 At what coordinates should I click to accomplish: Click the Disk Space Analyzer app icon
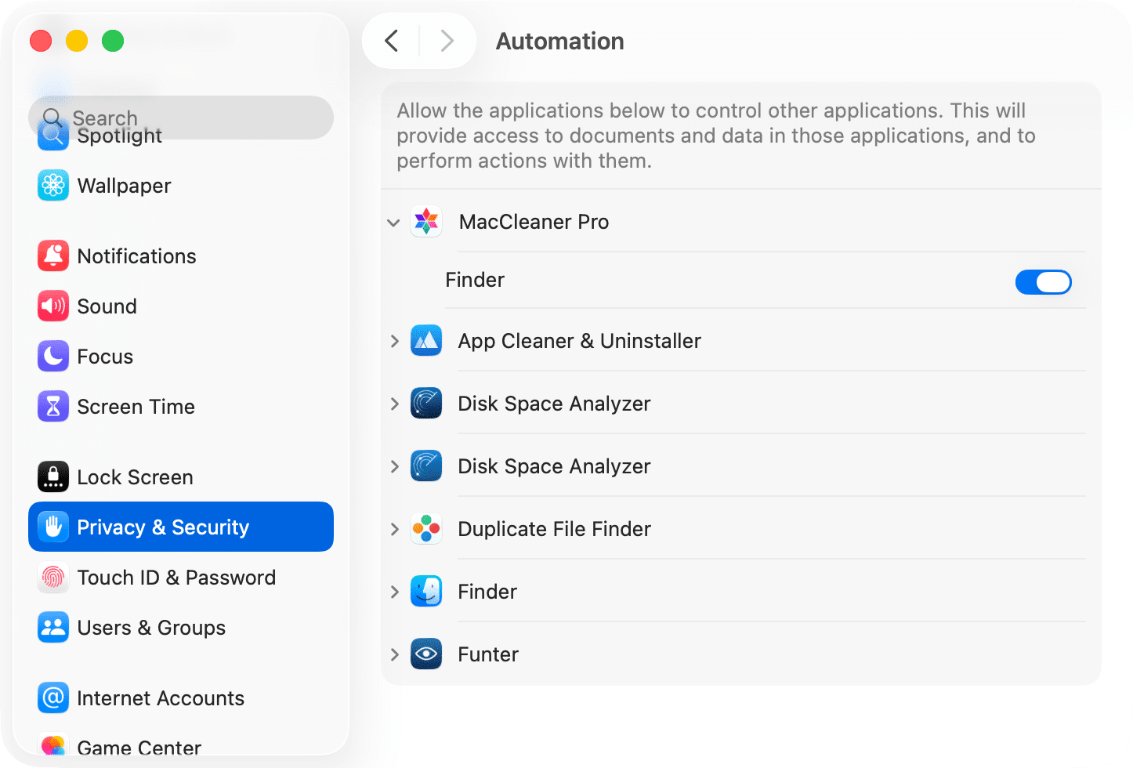tap(426, 404)
